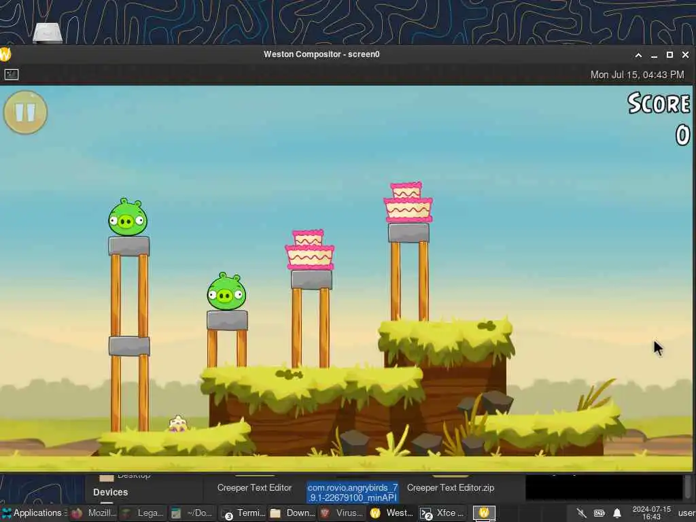Click the Score label
This screenshot has height=522, width=696.
click(x=659, y=103)
